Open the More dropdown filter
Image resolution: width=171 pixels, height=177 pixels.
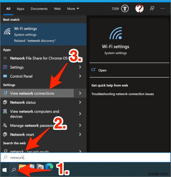pyautogui.click(x=73, y=9)
